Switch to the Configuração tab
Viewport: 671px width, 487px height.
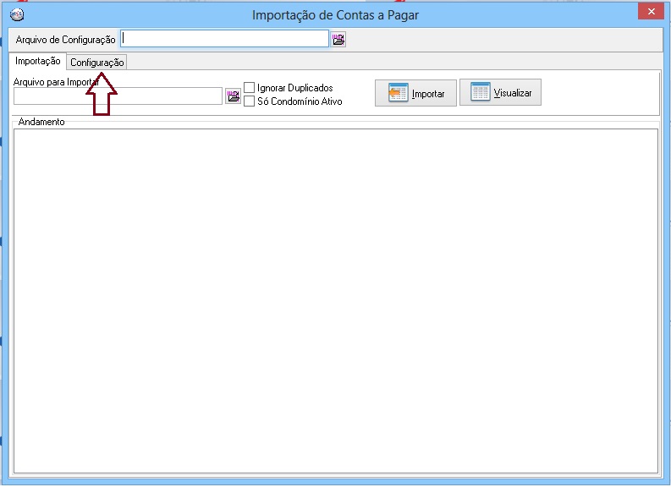tap(97, 62)
